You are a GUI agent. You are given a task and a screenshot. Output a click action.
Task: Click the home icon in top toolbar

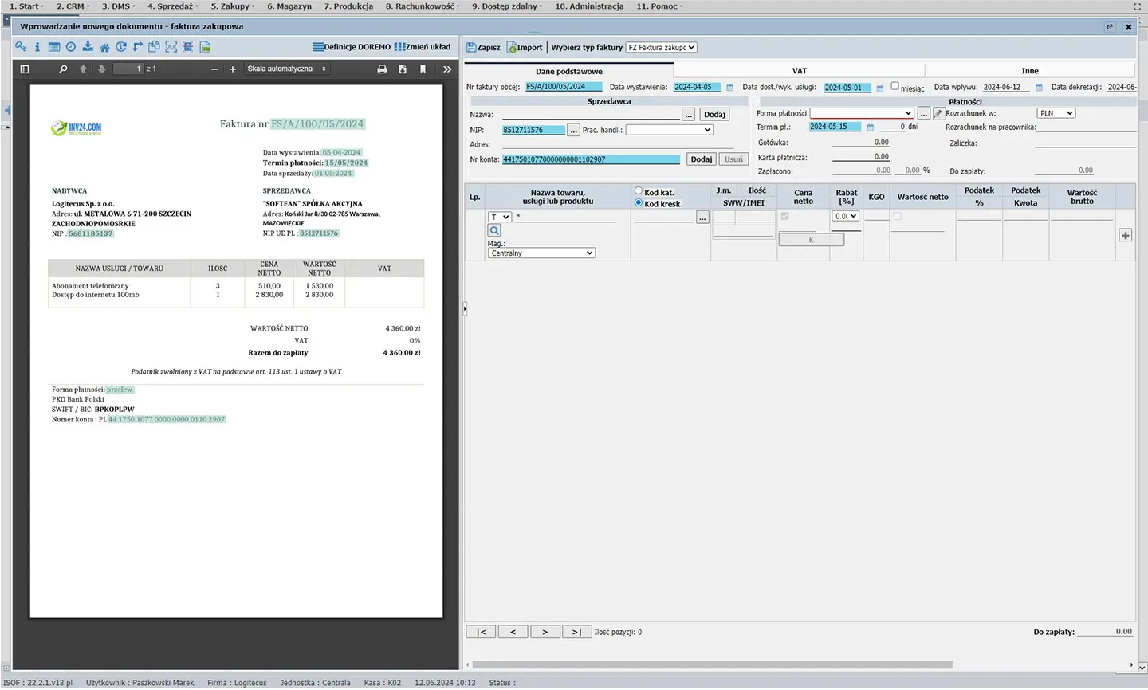click(104, 47)
